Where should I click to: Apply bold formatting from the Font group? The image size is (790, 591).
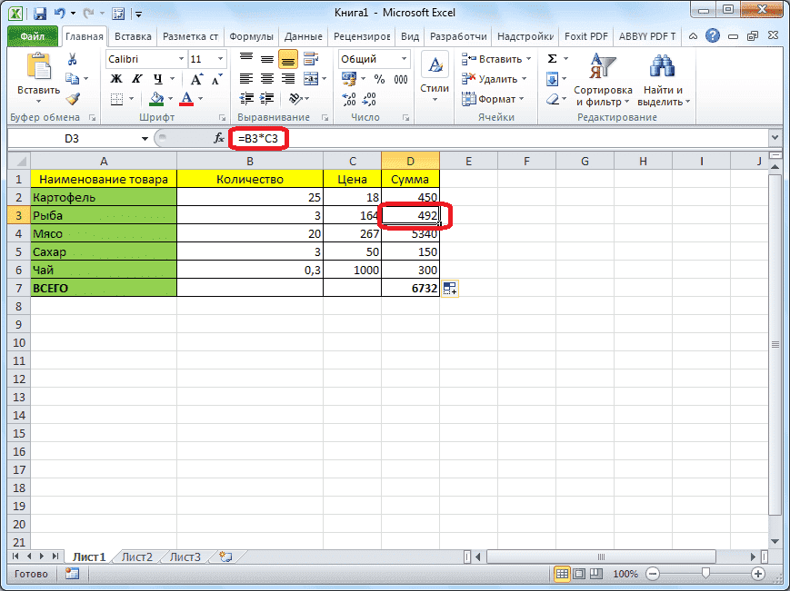pyautogui.click(x=115, y=80)
